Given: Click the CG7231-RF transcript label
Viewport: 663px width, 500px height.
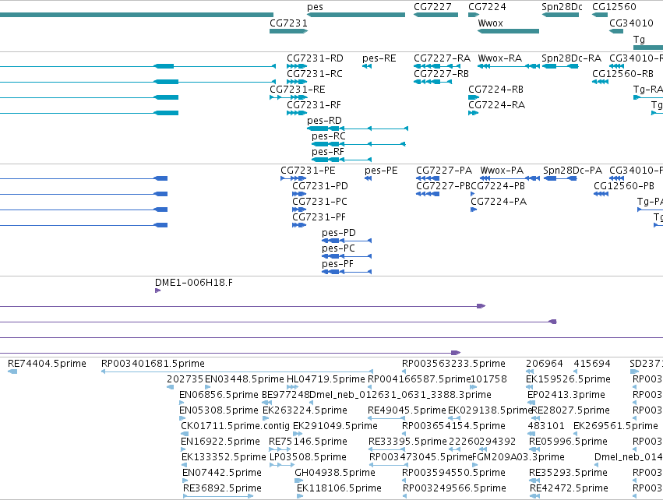Looking at the screenshot, I should [314, 105].
